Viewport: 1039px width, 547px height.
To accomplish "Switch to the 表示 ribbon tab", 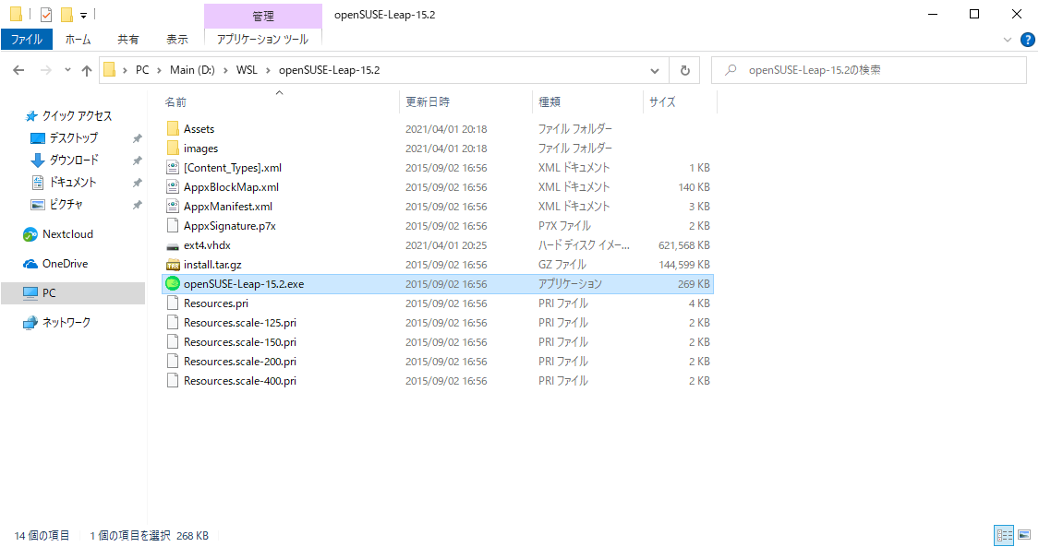I will [x=176, y=40].
